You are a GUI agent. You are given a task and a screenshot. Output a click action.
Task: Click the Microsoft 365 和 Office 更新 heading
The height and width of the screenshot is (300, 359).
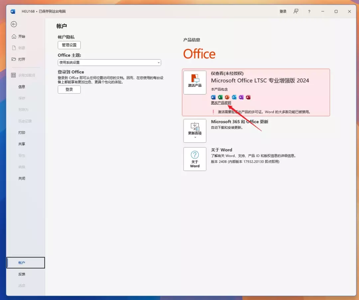239,122
